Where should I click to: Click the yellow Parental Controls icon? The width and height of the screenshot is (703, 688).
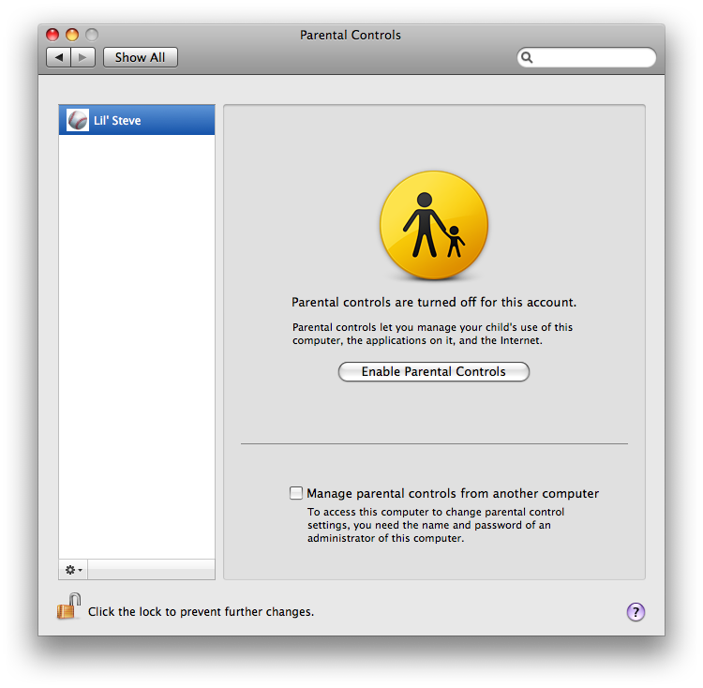click(434, 225)
